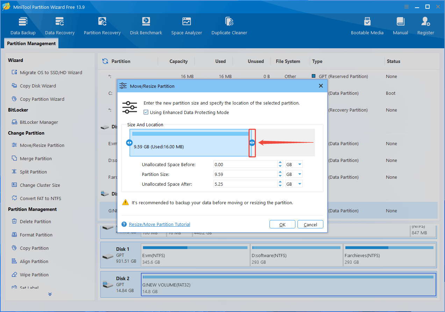Select the F:archieves(NTFS) partition block
Viewport: 445px width, 312px height.
[390, 255]
